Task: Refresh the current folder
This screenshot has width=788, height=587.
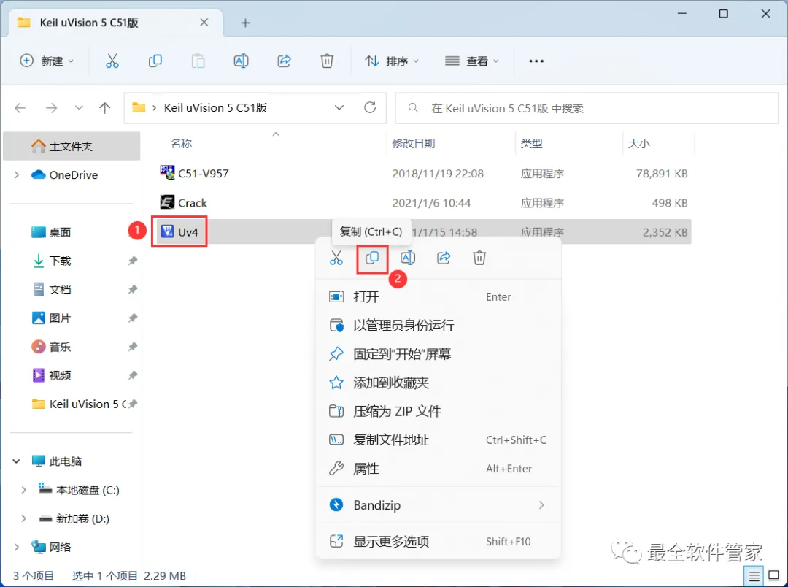Action: coord(370,107)
